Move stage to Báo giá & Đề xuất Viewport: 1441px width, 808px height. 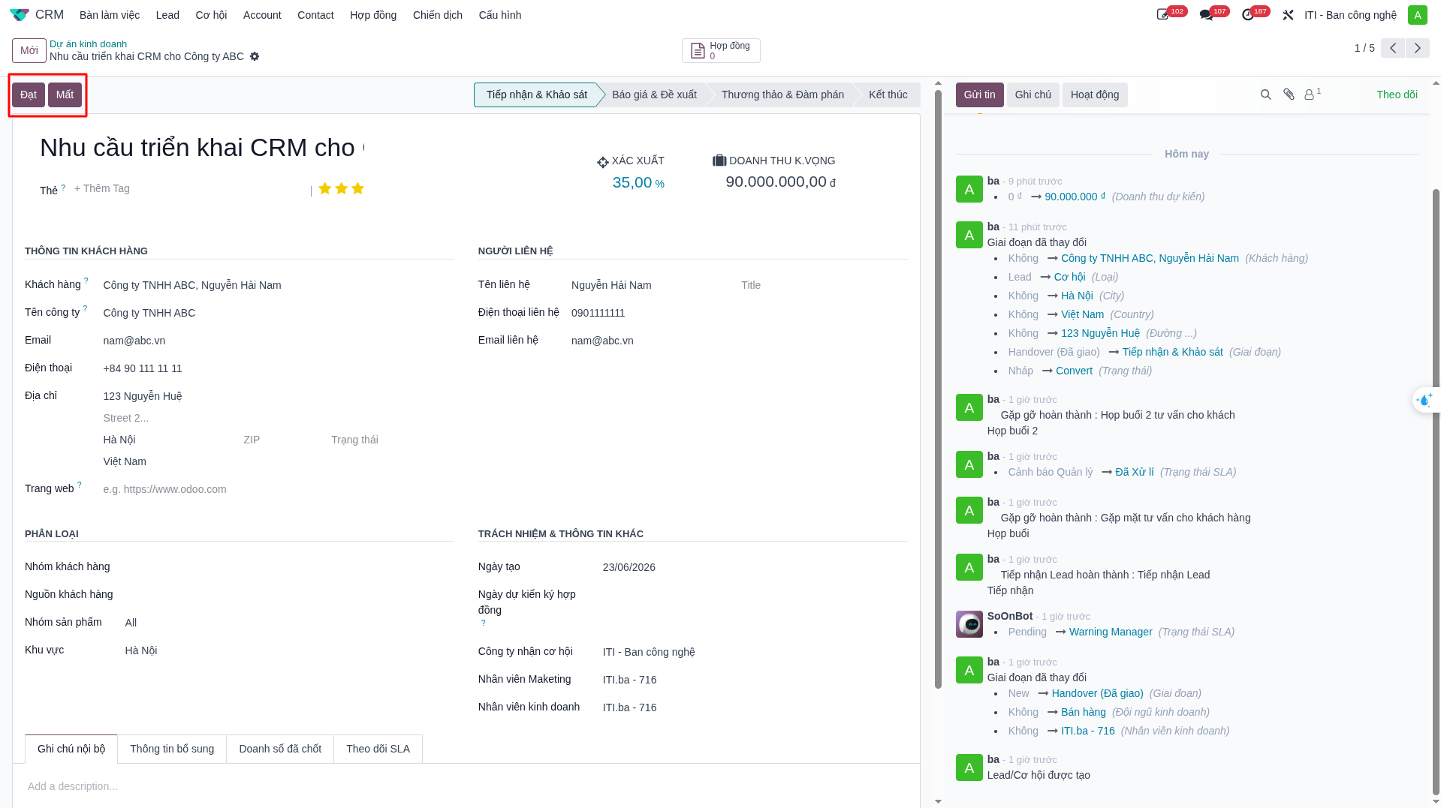[x=654, y=95]
